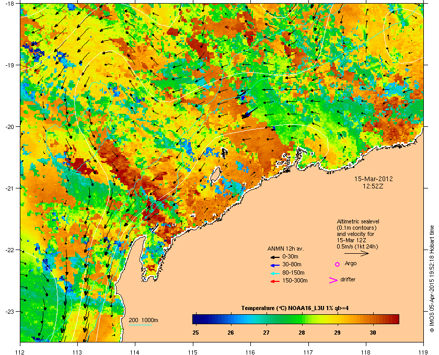Screen dimensions: 439x355
Task: Click the colorbar tick label '29'
Action: (x=337, y=333)
